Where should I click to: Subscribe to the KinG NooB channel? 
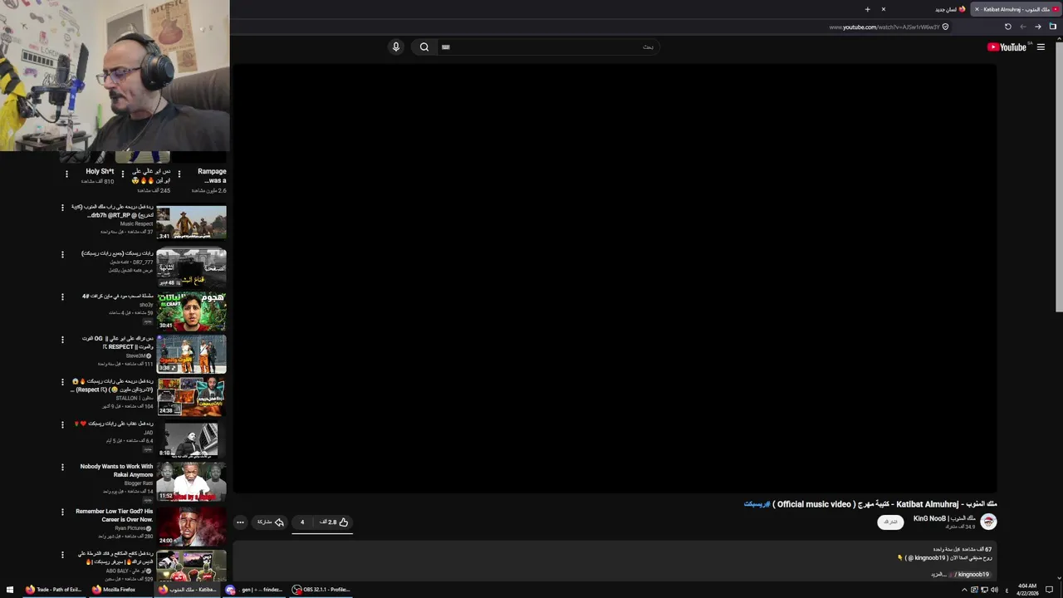click(890, 522)
